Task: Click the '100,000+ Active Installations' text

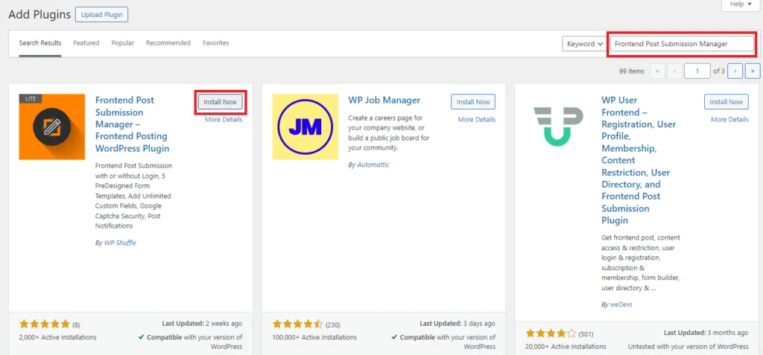Action: [x=314, y=337]
